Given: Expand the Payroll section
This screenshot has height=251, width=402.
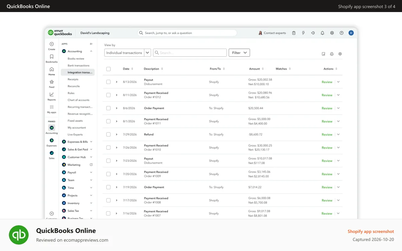Looking at the screenshot, I should tap(77, 173).
